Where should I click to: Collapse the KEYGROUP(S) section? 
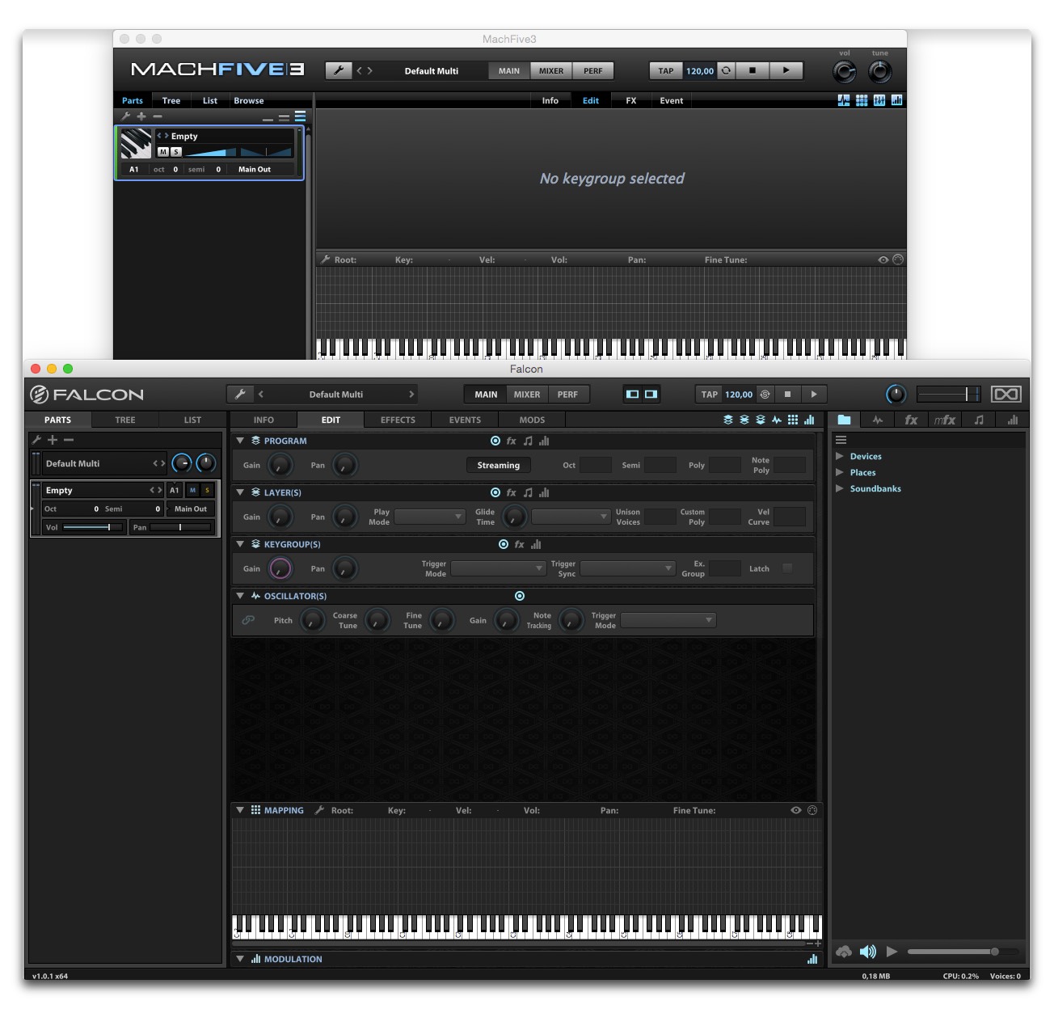coord(240,544)
